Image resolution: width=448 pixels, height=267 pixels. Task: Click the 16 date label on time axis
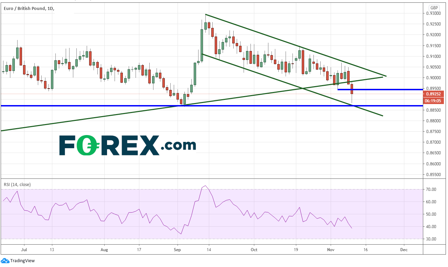pos(365,249)
